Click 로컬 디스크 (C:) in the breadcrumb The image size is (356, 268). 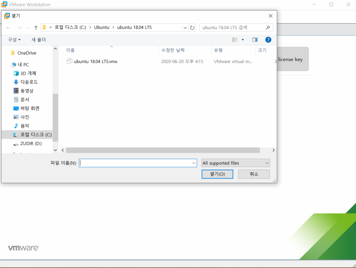point(70,28)
